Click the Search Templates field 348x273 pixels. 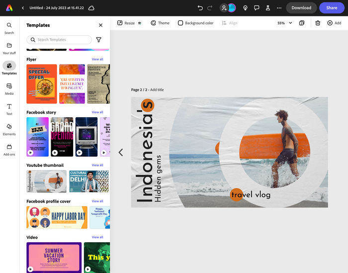[59, 40]
